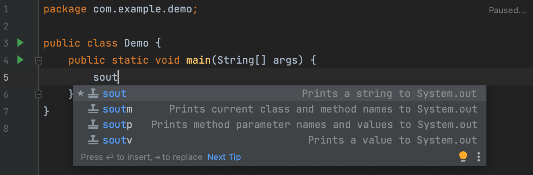Image resolution: width=533 pixels, height=175 pixels.
Task: Select the sout live template suggestion
Action: pyautogui.click(x=114, y=94)
